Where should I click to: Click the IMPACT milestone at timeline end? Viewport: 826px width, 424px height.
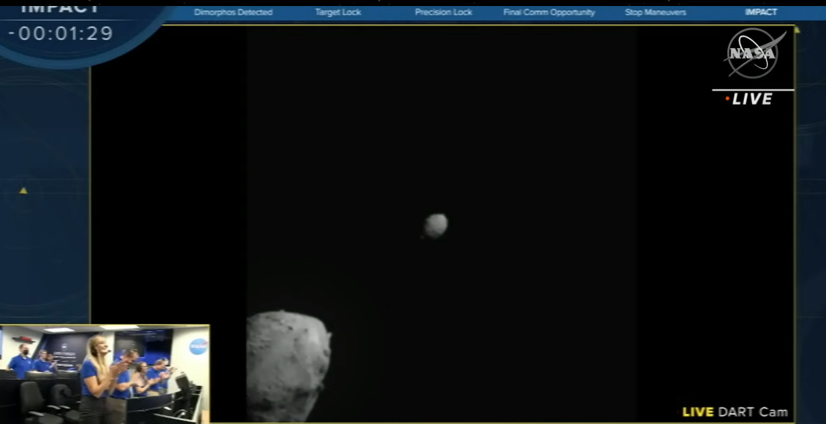coord(761,13)
